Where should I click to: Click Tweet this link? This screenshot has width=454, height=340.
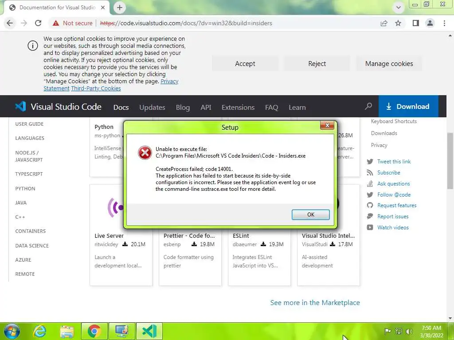click(x=394, y=162)
